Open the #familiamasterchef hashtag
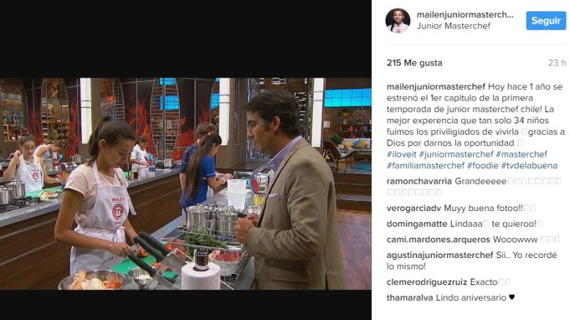 pyautogui.click(x=425, y=165)
